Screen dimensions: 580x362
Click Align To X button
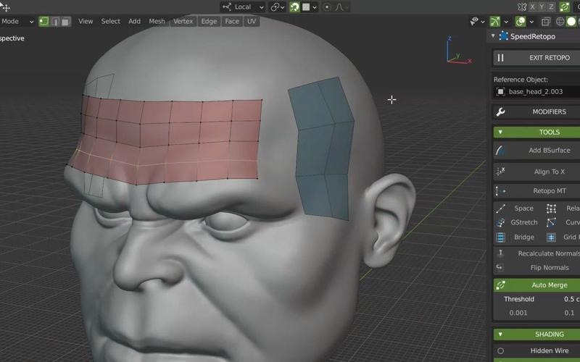pos(536,172)
